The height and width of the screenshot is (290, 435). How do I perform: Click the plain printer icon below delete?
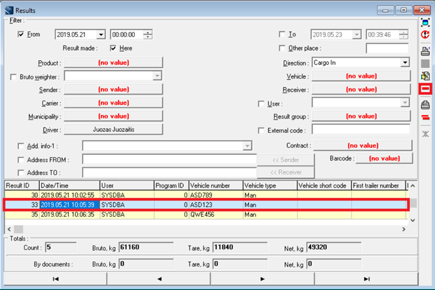(x=425, y=105)
